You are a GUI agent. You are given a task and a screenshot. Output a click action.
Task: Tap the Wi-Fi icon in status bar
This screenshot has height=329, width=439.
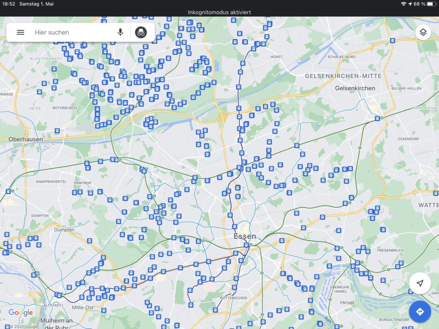(x=403, y=4)
